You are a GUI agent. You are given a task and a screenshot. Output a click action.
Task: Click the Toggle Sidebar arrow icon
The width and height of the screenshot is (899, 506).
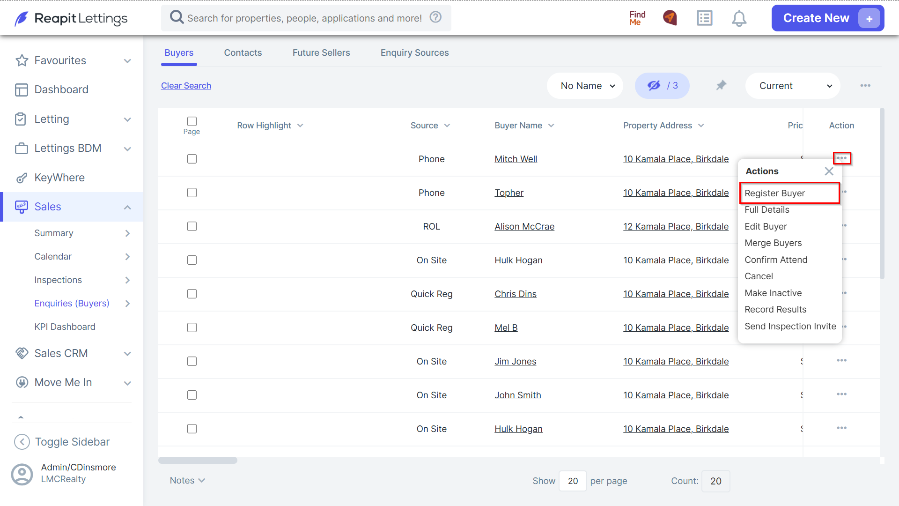pyautogui.click(x=22, y=441)
